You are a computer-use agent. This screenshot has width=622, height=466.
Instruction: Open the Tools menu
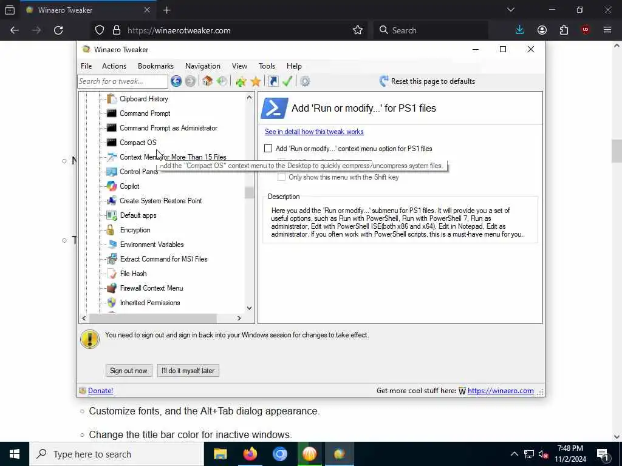(x=267, y=66)
